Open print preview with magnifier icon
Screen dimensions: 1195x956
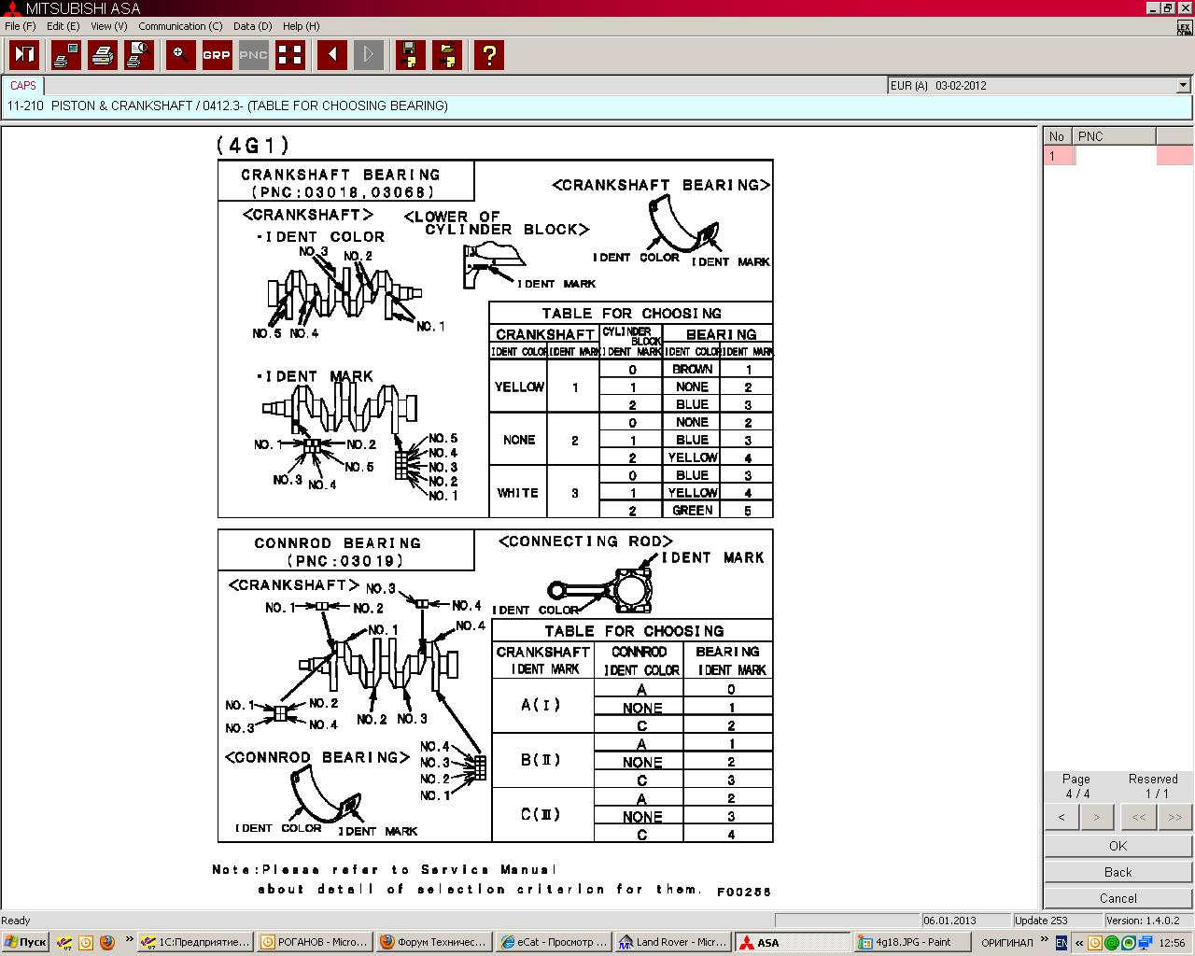pos(139,55)
